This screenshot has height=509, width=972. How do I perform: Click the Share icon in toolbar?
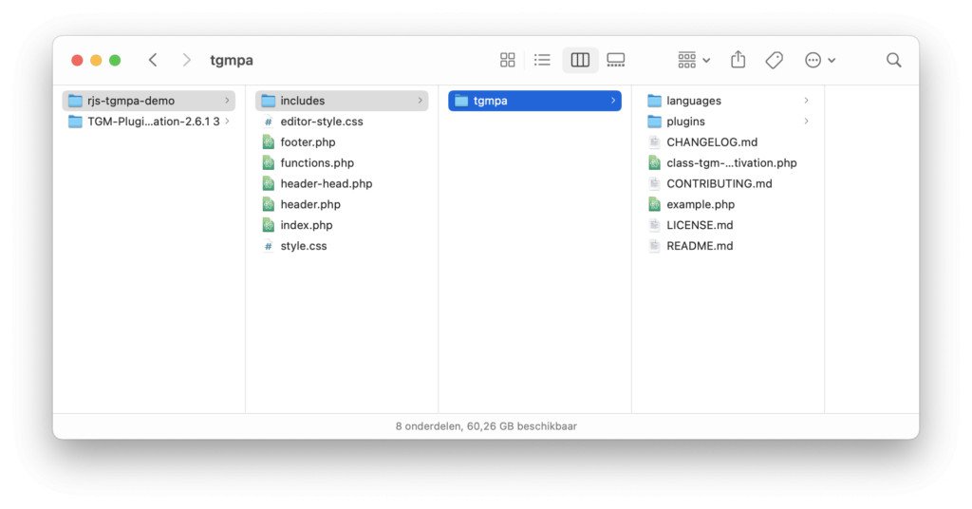pyautogui.click(x=738, y=60)
